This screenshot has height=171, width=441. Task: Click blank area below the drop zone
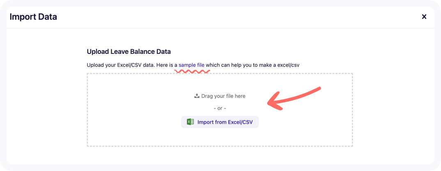pyautogui.click(x=220, y=155)
